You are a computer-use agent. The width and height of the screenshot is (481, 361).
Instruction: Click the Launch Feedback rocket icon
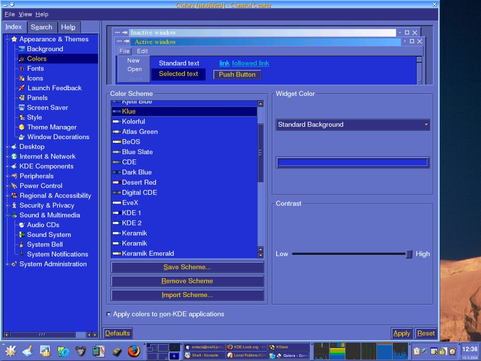point(22,88)
